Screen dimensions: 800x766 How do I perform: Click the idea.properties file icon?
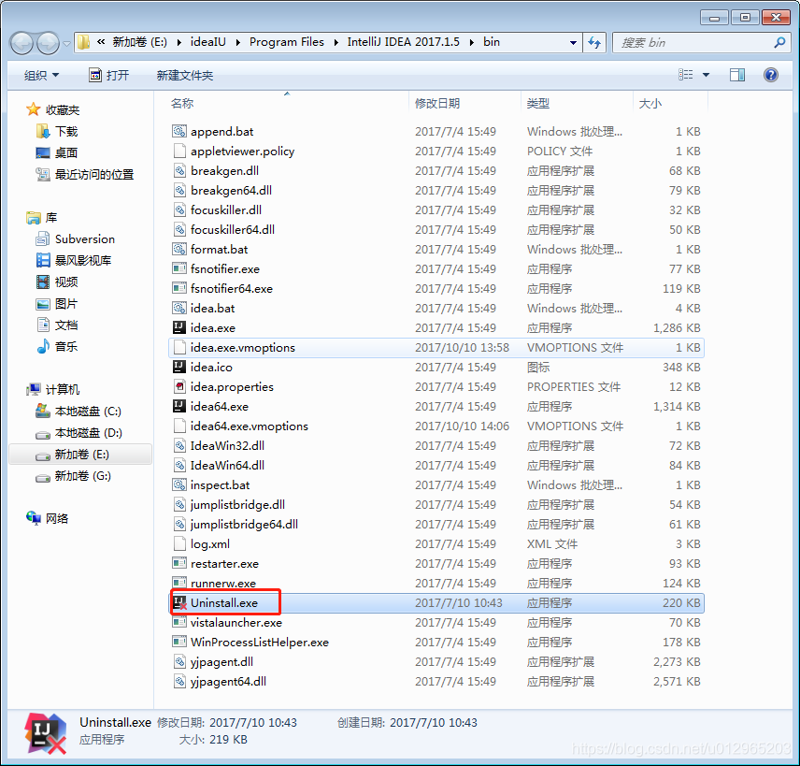179,386
